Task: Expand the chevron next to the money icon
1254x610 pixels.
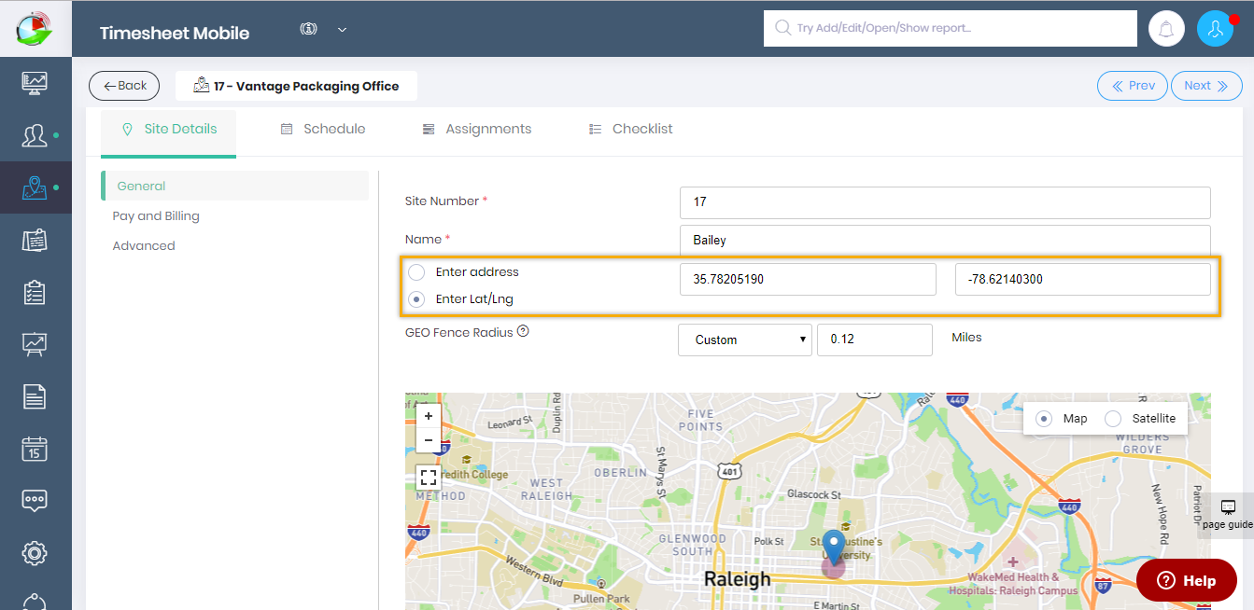Action: click(x=343, y=30)
